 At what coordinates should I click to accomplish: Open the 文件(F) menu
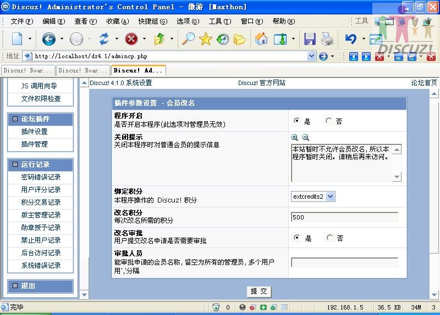22,21
